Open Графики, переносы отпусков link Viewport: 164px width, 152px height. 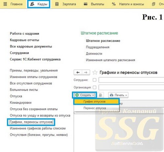(31, 122)
